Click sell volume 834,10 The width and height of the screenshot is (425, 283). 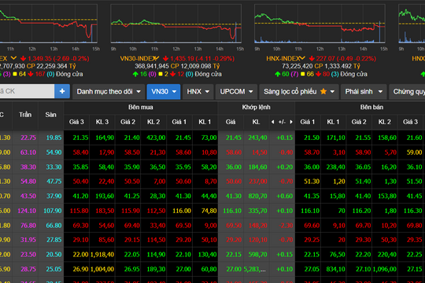[335, 269]
